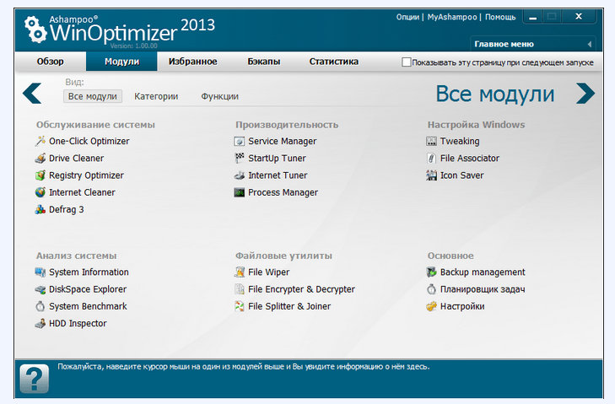Open File Wiper text link
Image resolution: width=615 pixels, height=404 pixels.
click(268, 272)
